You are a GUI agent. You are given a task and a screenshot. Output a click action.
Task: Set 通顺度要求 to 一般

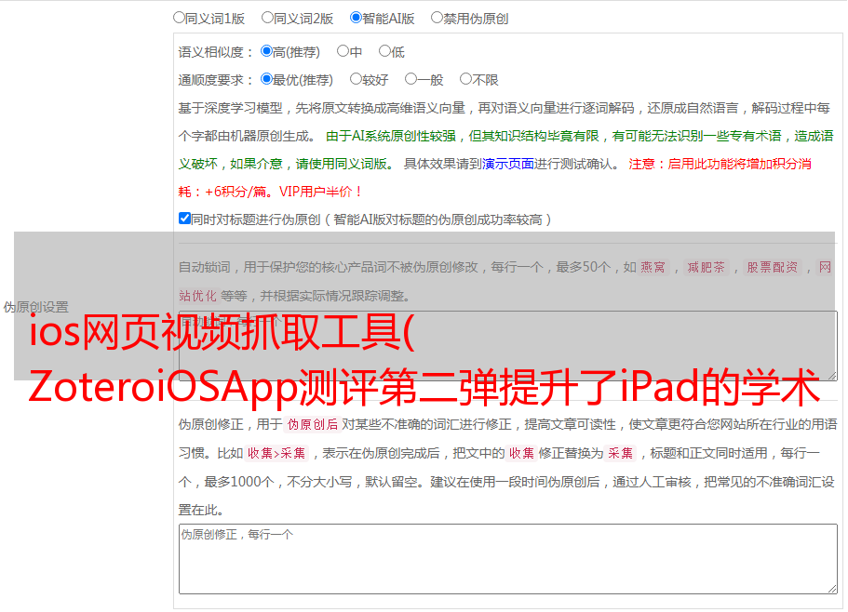pos(411,79)
